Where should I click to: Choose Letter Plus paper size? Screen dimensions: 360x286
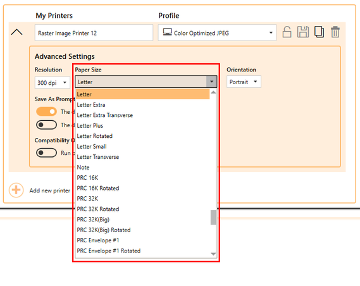pos(142,126)
